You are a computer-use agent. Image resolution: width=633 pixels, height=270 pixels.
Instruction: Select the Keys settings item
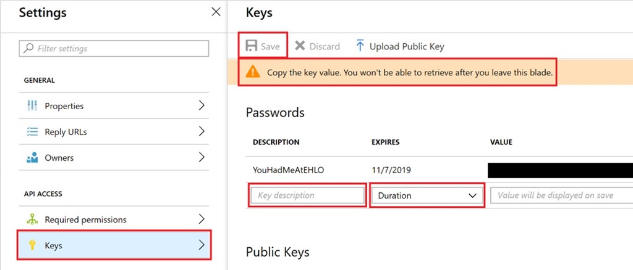click(114, 245)
